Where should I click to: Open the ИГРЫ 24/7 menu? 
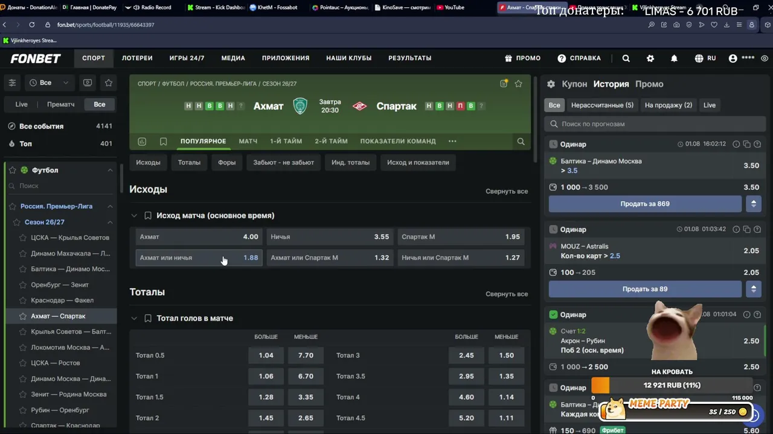(x=187, y=58)
